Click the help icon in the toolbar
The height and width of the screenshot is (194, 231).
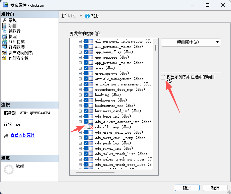tap(87, 16)
